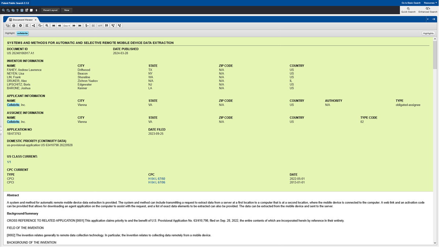439x247 pixels.
Task: Open the Resources dropdown menu
Action: (430, 3)
